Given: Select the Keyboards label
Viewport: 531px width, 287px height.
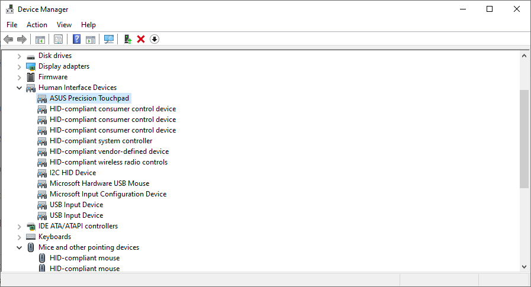Looking at the screenshot, I should pos(55,237).
